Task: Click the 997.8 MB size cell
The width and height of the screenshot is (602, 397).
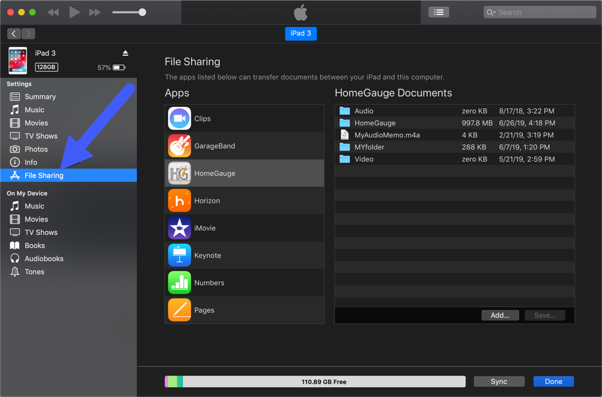Action: (477, 123)
